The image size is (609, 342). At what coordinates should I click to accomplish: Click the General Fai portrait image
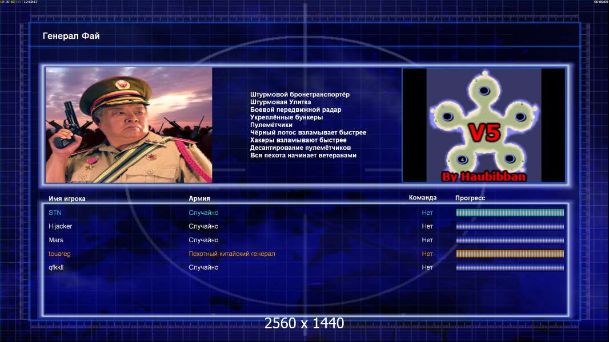pos(129,125)
